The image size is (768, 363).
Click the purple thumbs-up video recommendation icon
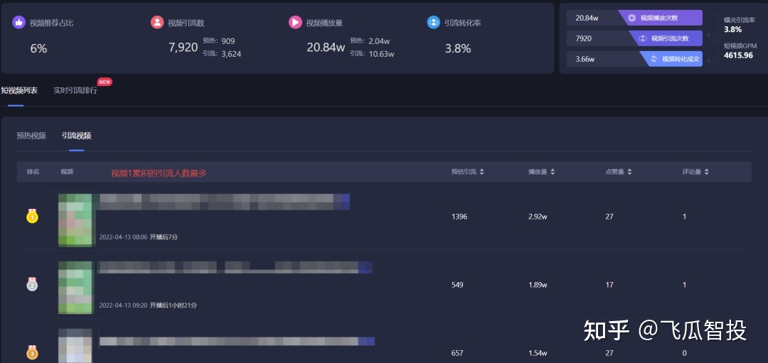(18, 23)
